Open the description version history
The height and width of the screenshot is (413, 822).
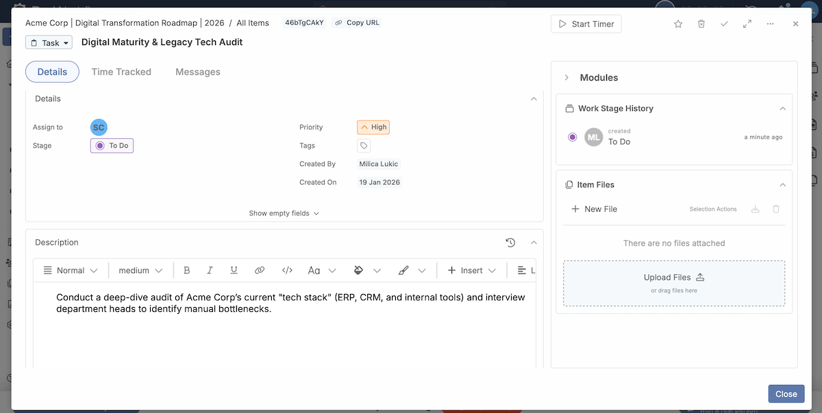pyautogui.click(x=510, y=242)
